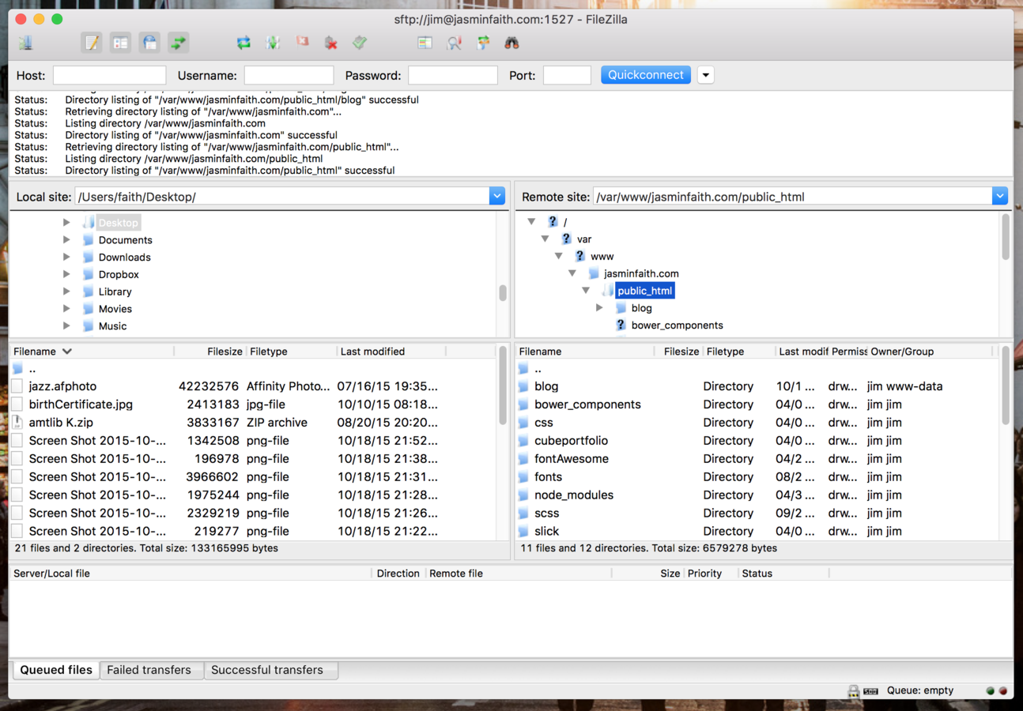Switch to the Queued files tab
The height and width of the screenshot is (711, 1023).
tap(56, 670)
